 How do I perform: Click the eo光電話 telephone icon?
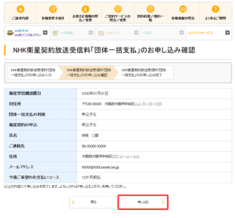55,33
